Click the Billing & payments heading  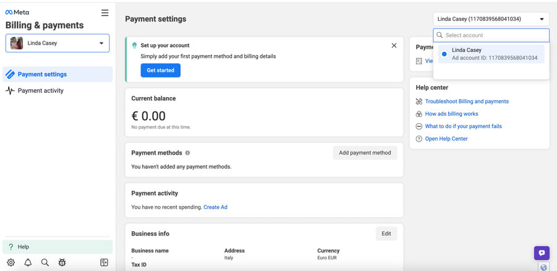pyautogui.click(x=45, y=25)
